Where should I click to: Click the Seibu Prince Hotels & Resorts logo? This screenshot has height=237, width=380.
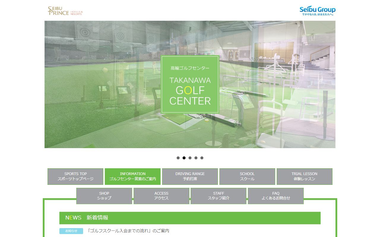65,11
